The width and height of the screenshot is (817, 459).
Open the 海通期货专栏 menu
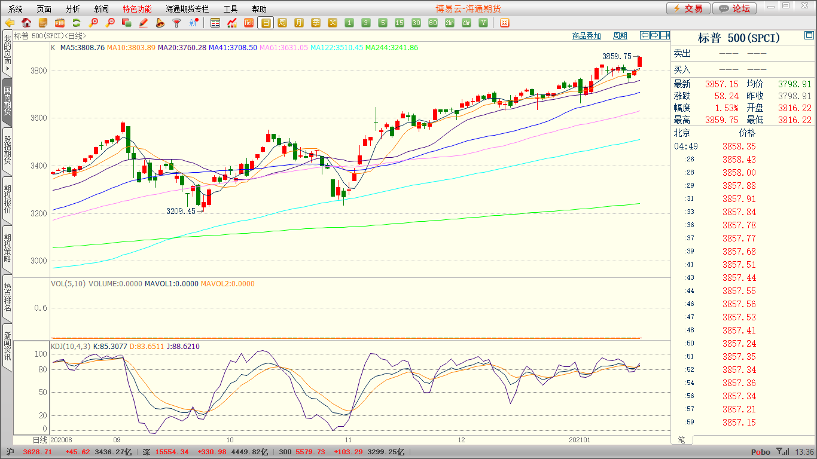coord(188,9)
